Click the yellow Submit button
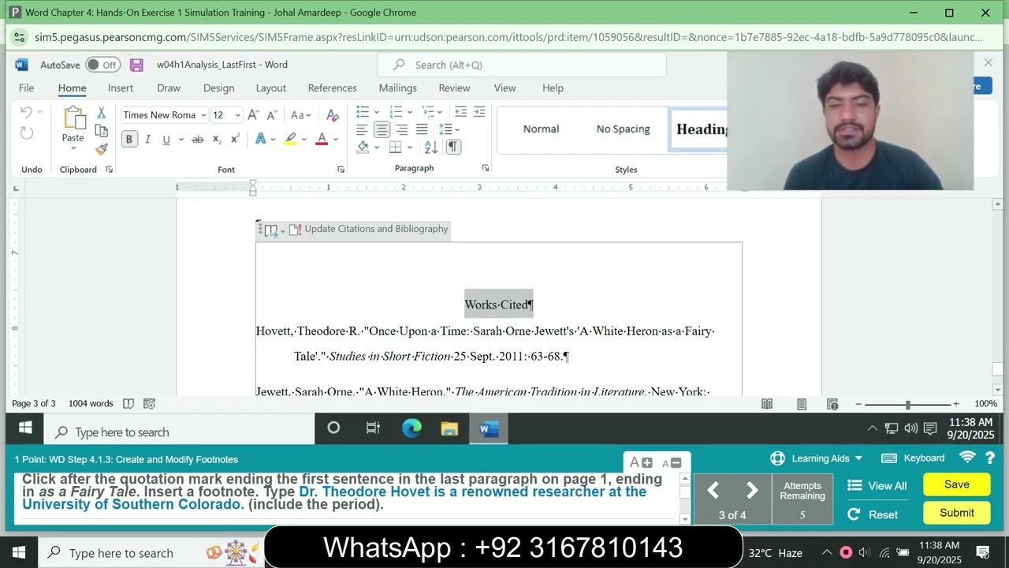Image resolution: width=1009 pixels, height=568 pixels. coord(957,513)
